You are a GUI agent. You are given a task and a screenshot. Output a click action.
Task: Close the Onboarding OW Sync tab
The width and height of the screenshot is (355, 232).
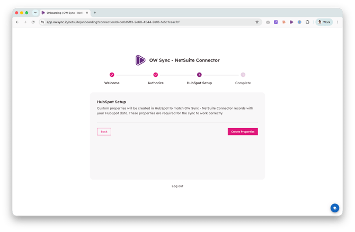pos(87,13)
